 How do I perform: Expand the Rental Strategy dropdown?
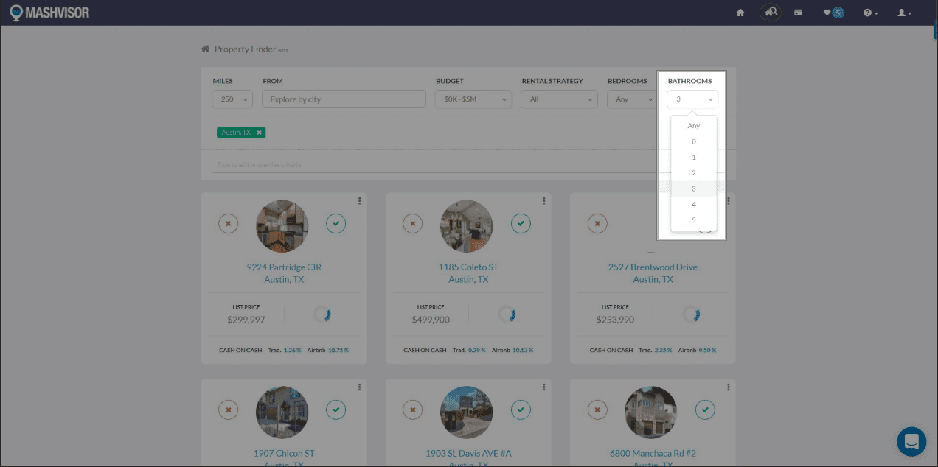[558, 98]
